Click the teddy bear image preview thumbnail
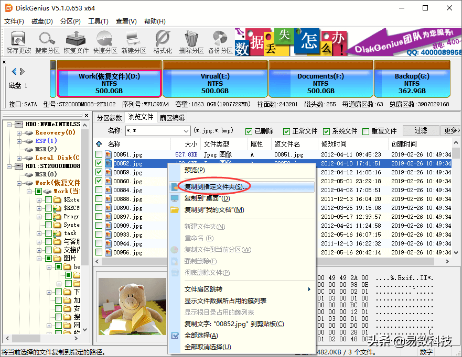This screenshot has width=462, height=357. click(x=133, y=305)
